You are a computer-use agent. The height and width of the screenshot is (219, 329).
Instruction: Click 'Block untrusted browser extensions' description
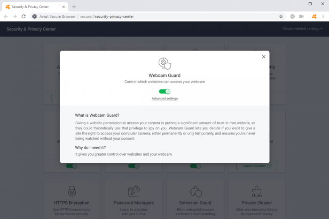click(196, 211)
